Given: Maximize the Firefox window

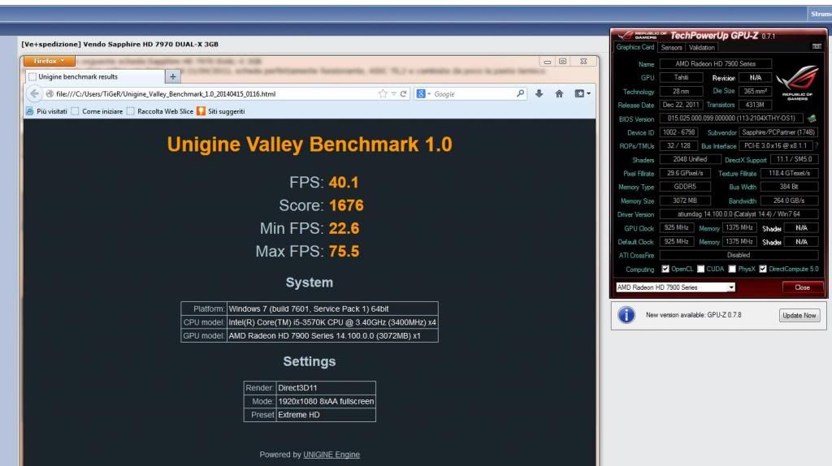Looking at the screenshot, I should 562,62.
